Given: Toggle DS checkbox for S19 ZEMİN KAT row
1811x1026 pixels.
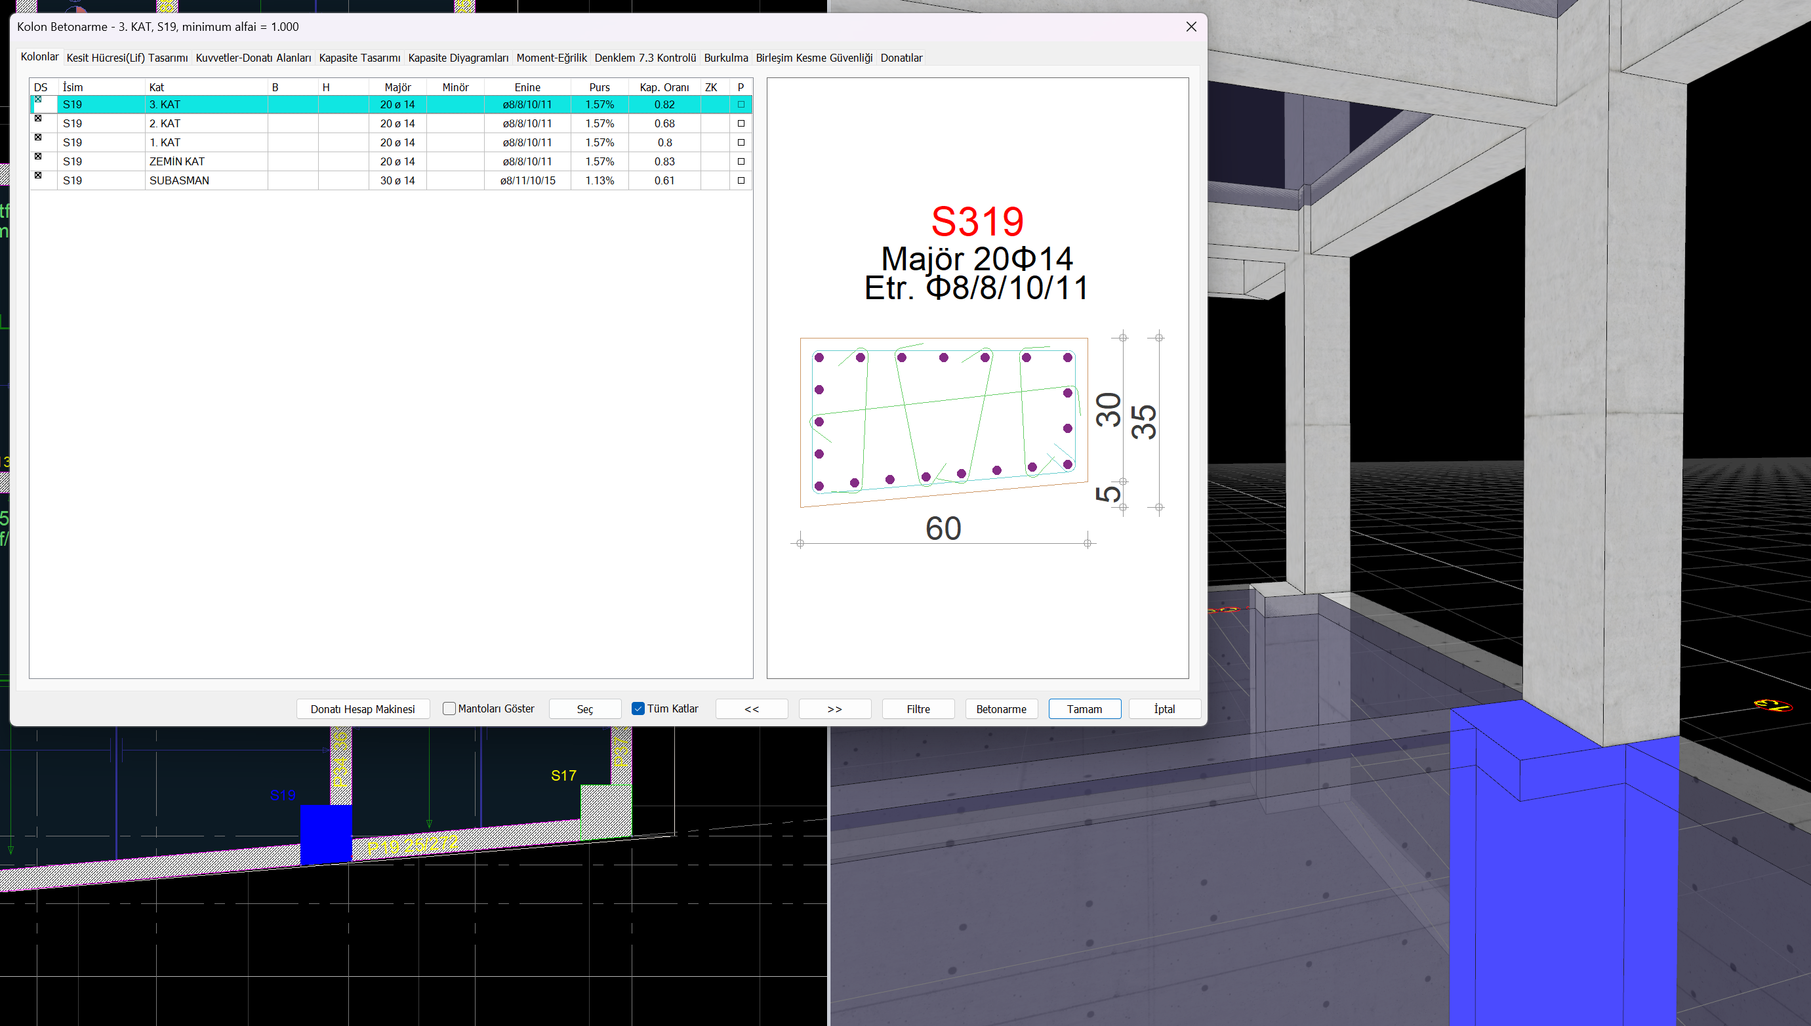Looking at the screenshot, I should [x=38, y=156].
